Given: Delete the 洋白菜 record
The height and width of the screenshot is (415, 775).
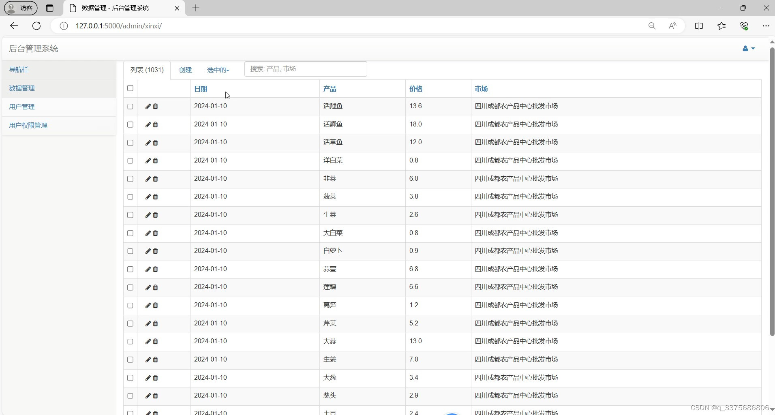Looking at the screenshot, I should [155, 161].
